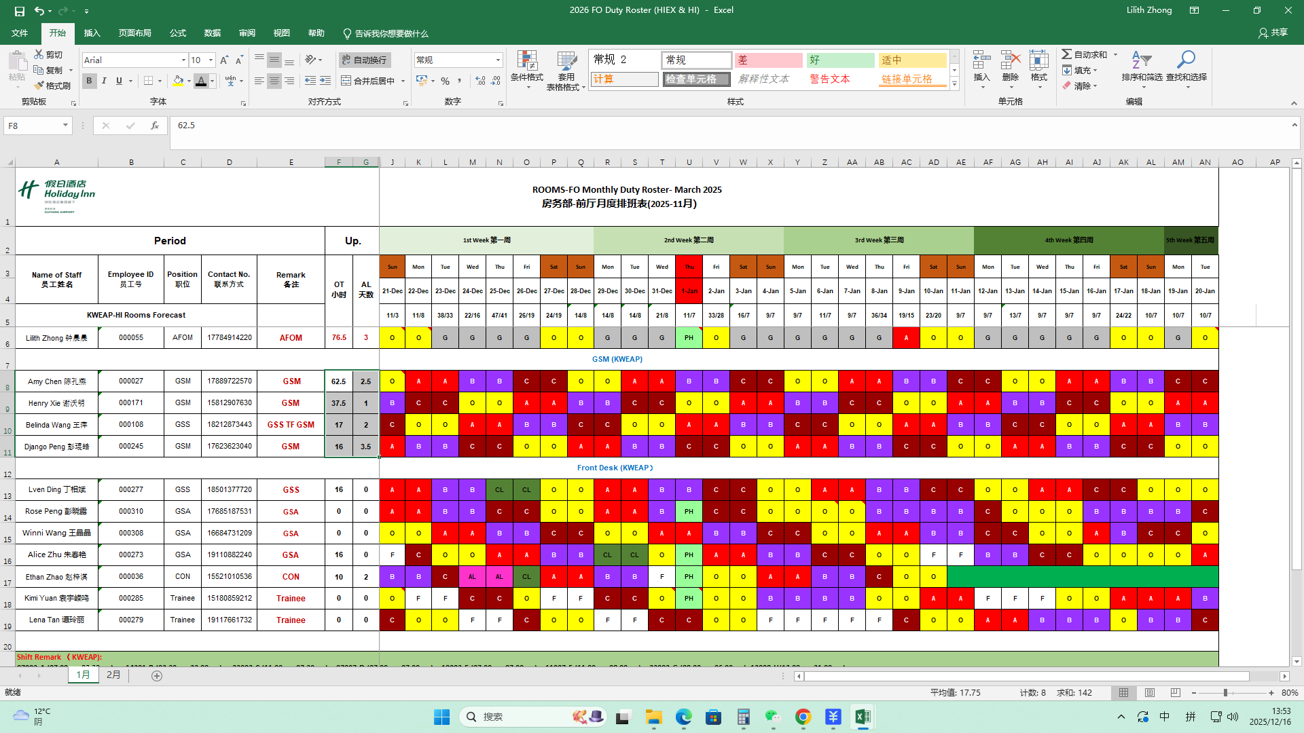Click the Conditional Formatting icon
This screenshot has height=733, width=1304.
pyautogui.click(x=527, y=62)
